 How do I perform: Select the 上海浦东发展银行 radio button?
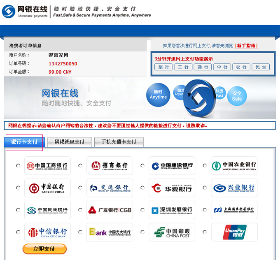205,210
